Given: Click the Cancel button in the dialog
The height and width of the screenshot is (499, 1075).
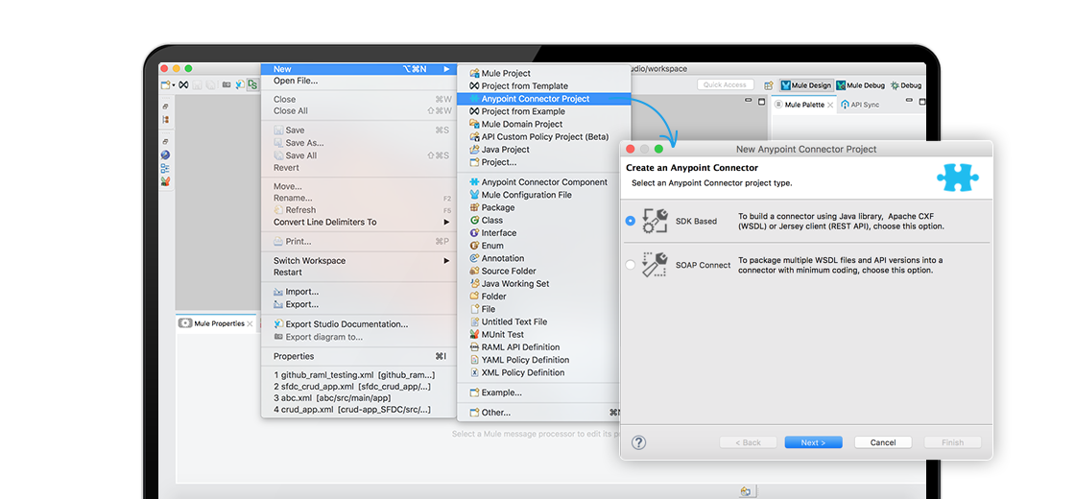Looking at the screenshot, I should coord(883,442).
